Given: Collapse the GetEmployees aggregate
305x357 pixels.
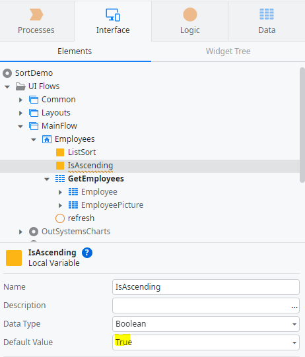Looking at the screenshot, I should [47, 179].
